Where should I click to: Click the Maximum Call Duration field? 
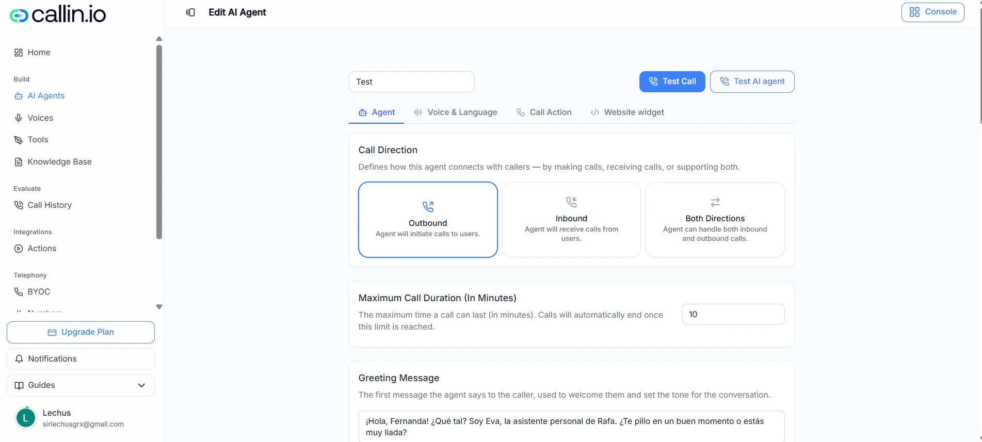coord(733,315)
